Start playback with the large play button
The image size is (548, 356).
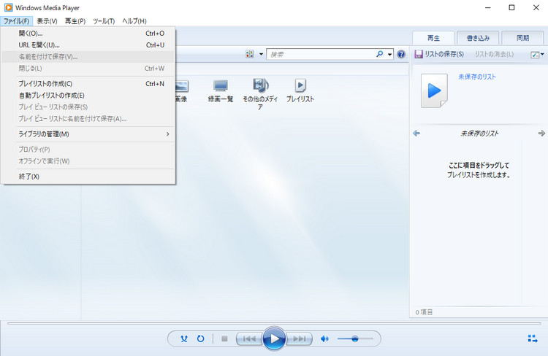pyautogui.click(x=274, y=338)
